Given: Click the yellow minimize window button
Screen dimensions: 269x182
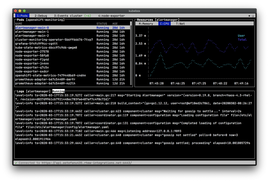Looking at the screenshot, I should [x=20, y=11].
